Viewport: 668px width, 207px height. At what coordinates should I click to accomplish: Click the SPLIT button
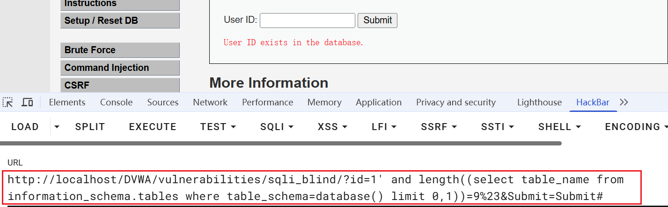[90, 127]
